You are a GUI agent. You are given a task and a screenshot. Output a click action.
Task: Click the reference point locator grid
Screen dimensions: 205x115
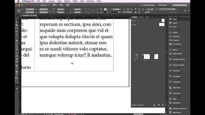[x=19, y=11]
